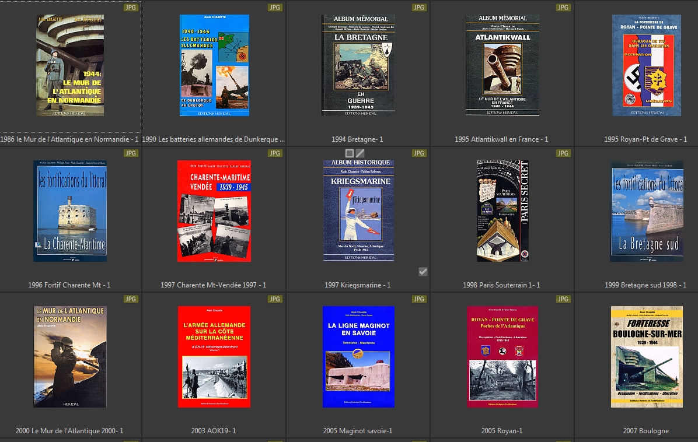Select the Royan - Pointe de Grave forteresse cover
The height and width of the screenshot is (442, 698).
[647, 65]
